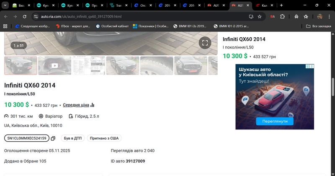
Task: View site information icon in address bar
Action: 36,16
